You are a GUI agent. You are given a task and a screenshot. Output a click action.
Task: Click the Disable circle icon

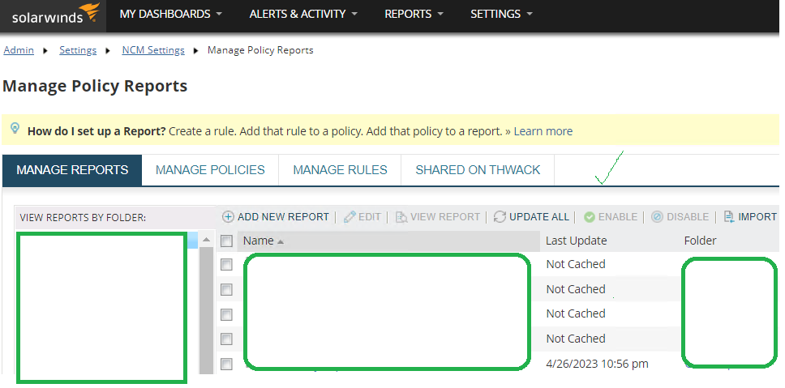point(658,217)
